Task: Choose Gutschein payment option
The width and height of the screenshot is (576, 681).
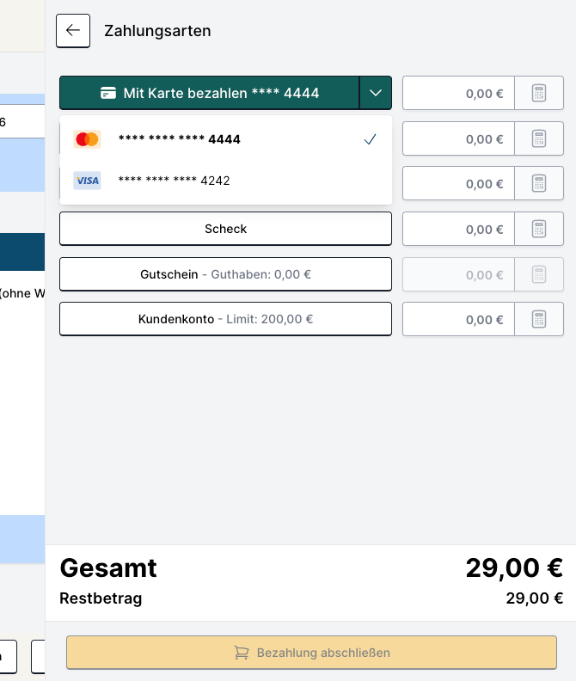Action: click(x=225, y=274)
